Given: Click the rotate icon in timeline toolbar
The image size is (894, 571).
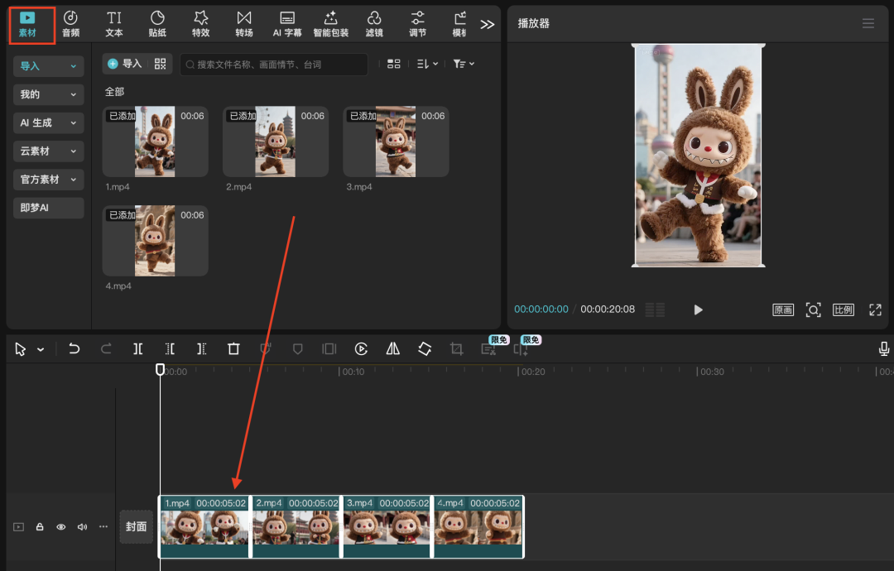Looking at the screenshot, I should click(x=425, y=349).
